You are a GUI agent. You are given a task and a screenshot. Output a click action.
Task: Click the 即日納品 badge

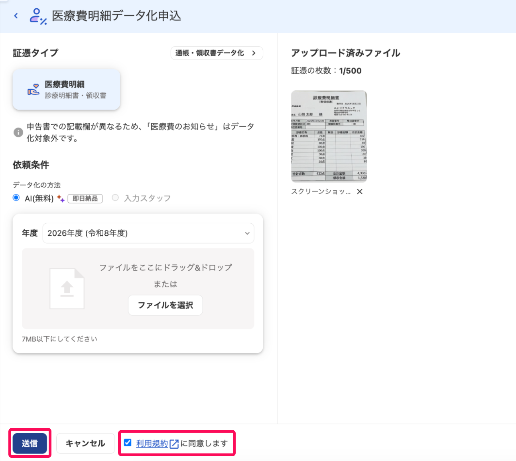[x=85, y=199]
